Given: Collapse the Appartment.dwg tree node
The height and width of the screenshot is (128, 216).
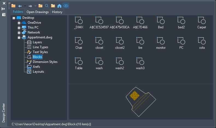Looking at the screenshot, I should pyautogui.click(x=19, y=38).
